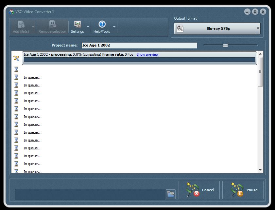Viewport: 275px width, 210px height.
Task: Click the output format dropdown arrow
Action: (258, 28)
